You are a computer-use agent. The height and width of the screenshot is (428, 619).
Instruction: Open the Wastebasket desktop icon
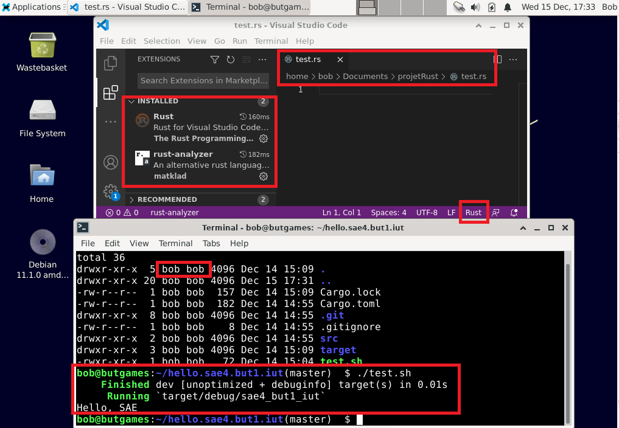[x=42, y=52]
